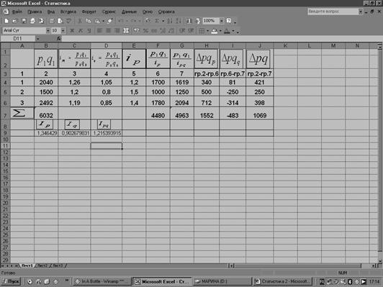Screen dimensions: 383x287
Task: Open the Формат menu
Action: (x=89, y=12)
